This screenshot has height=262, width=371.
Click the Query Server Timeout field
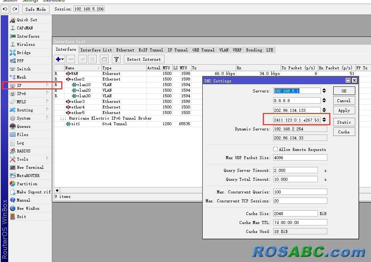pos(296,170)
